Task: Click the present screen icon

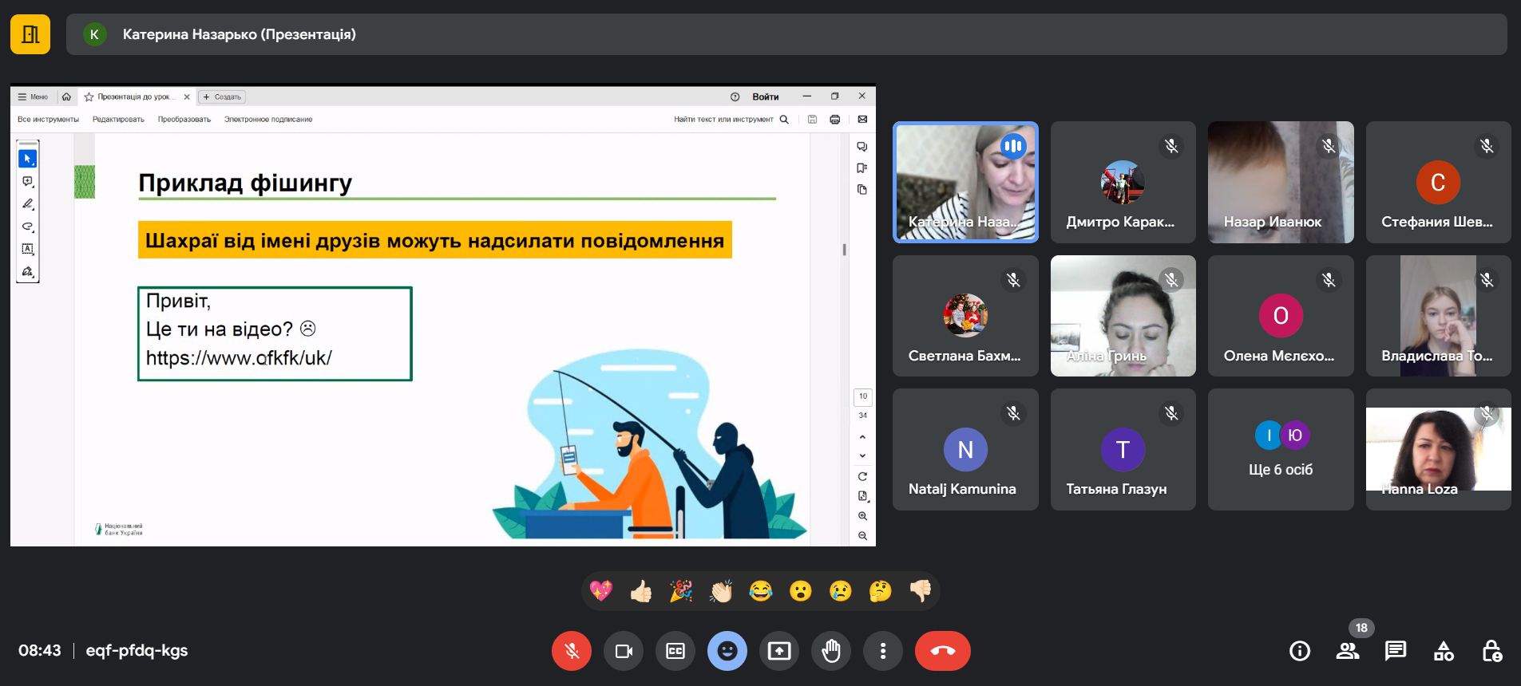Action: click(779, 651)
